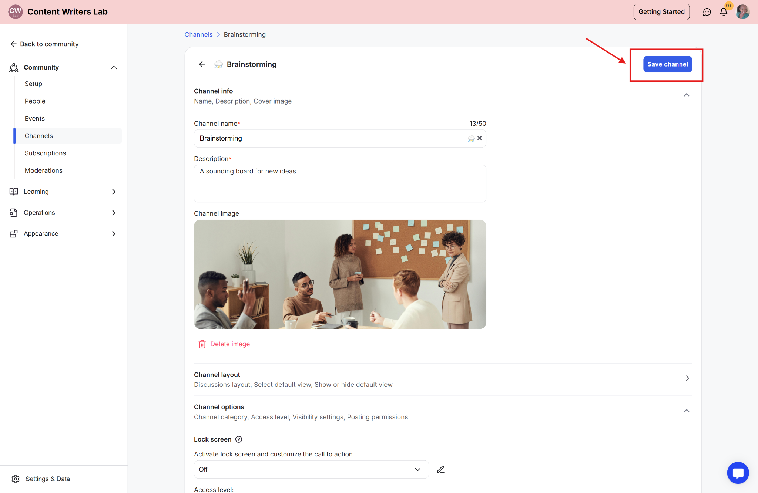
Task: Open Moderations in the Community menu
Action: click(43, 170)
